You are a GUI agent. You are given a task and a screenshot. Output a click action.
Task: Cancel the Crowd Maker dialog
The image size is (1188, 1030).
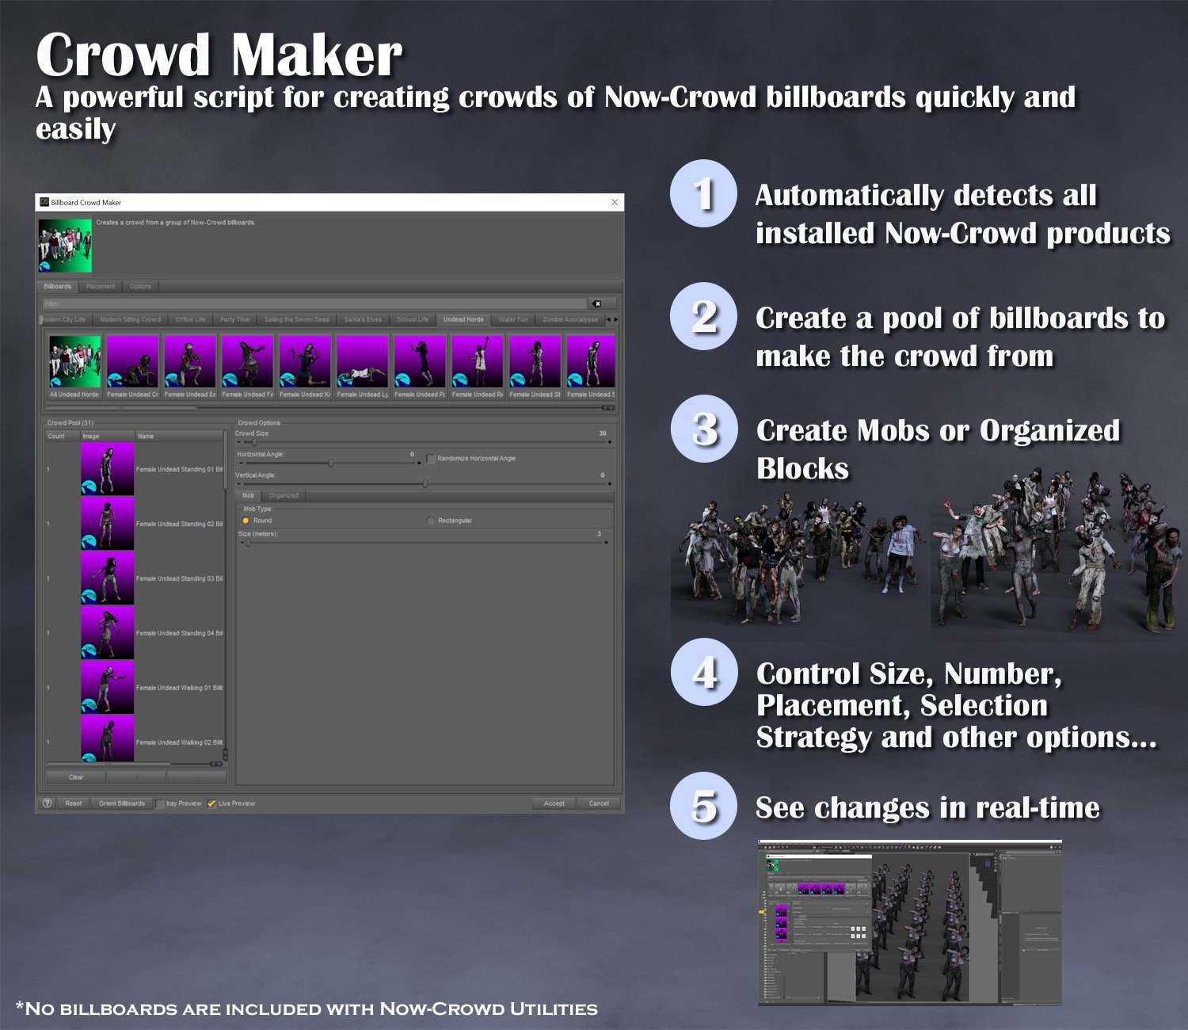599,803
